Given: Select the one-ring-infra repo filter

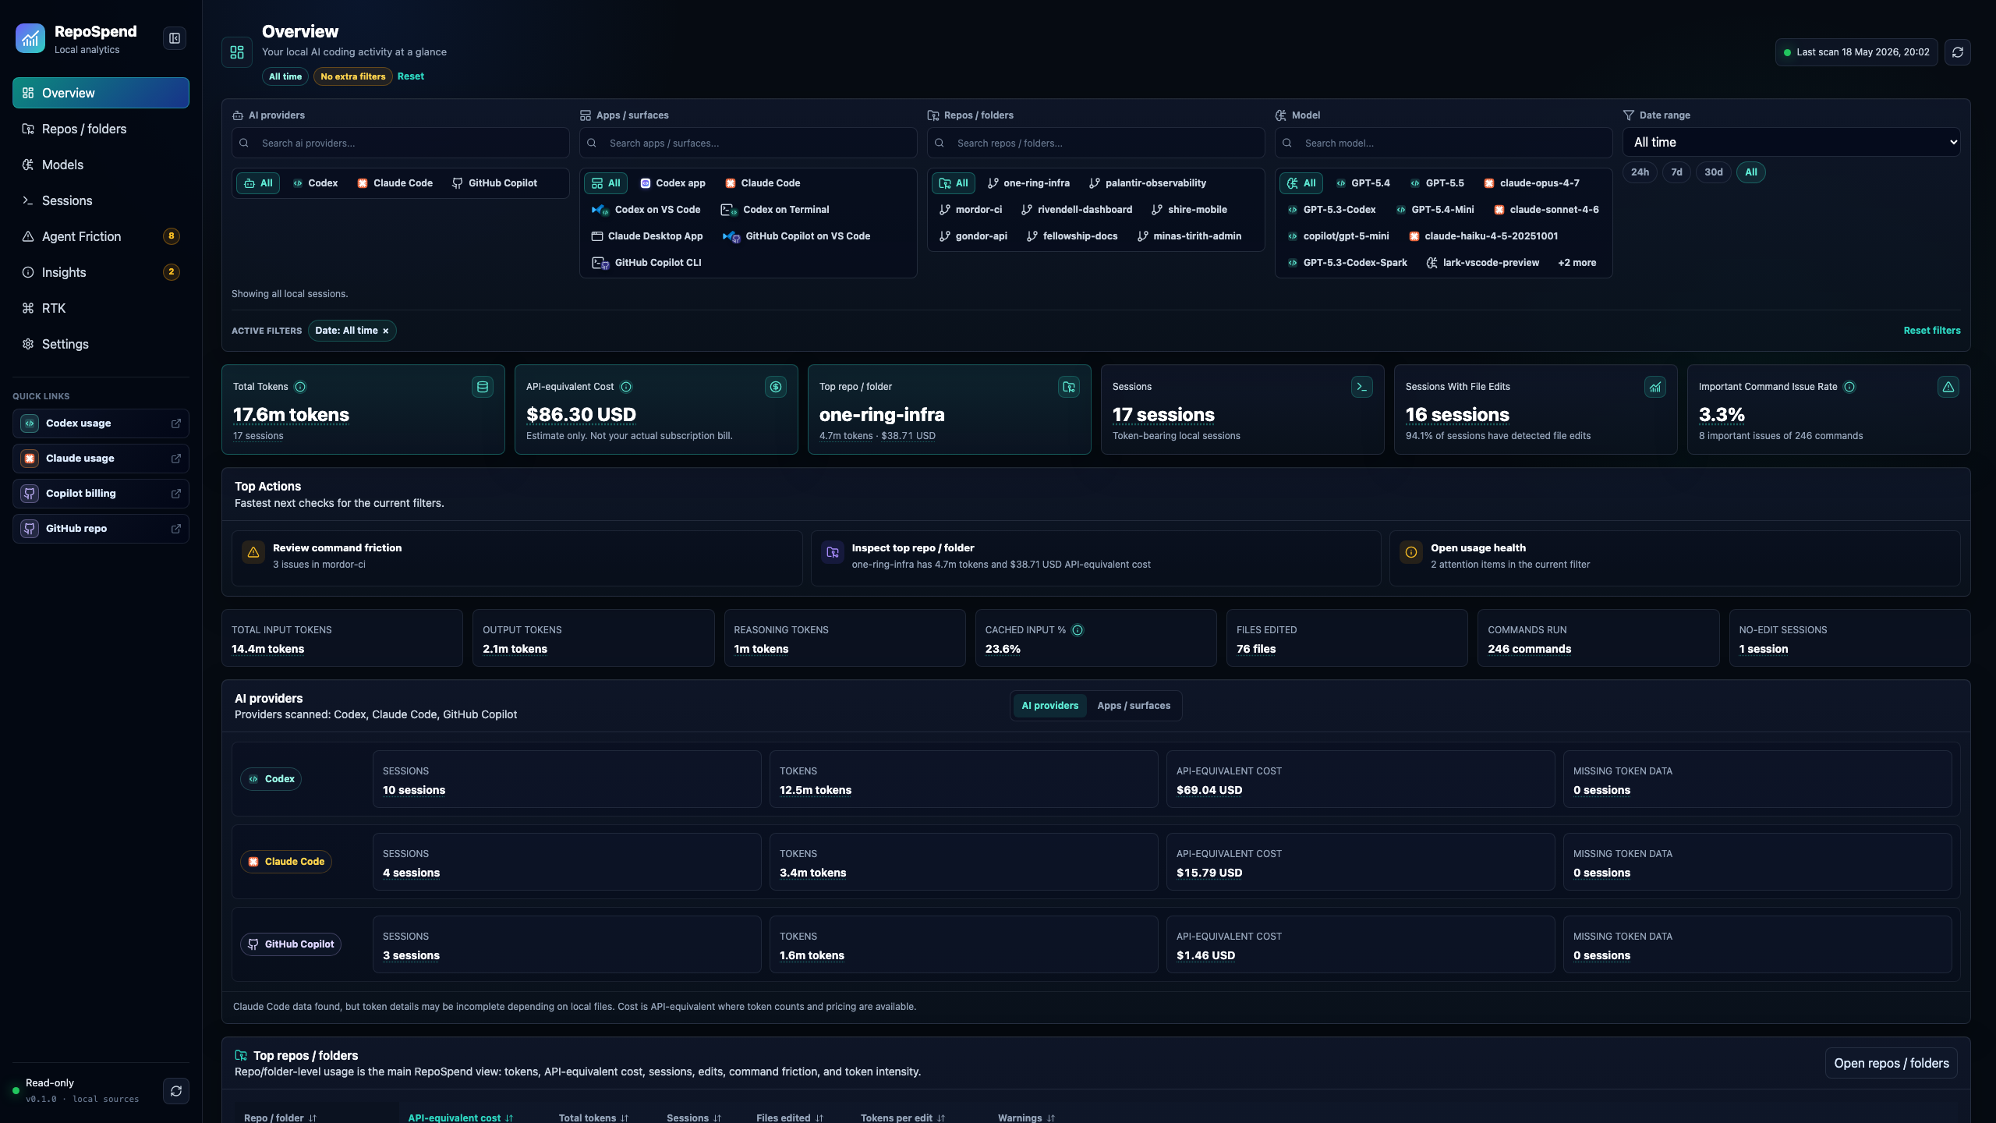Looking at the screenshot, I should [1028, 183].
